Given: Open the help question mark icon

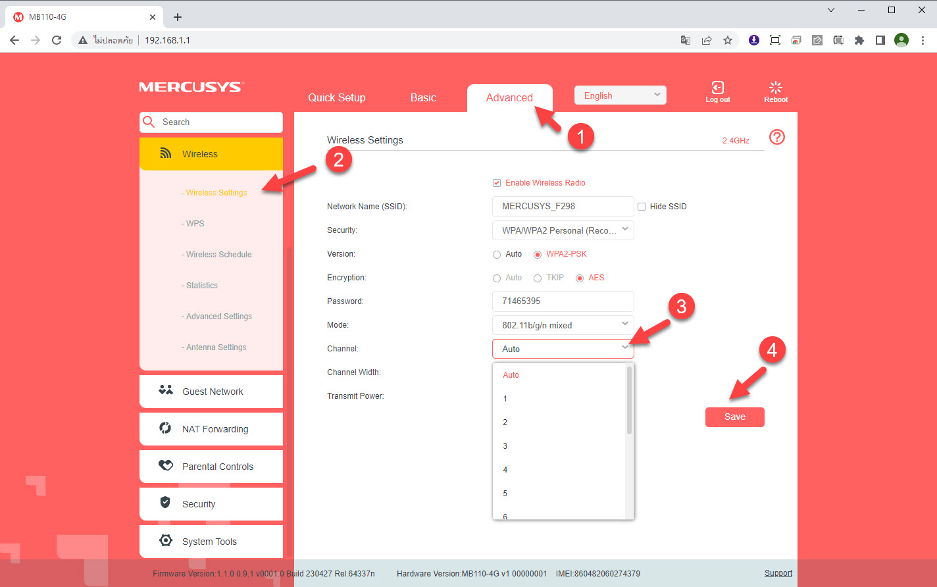Looking at the screenshot, I should pos(777,137).
